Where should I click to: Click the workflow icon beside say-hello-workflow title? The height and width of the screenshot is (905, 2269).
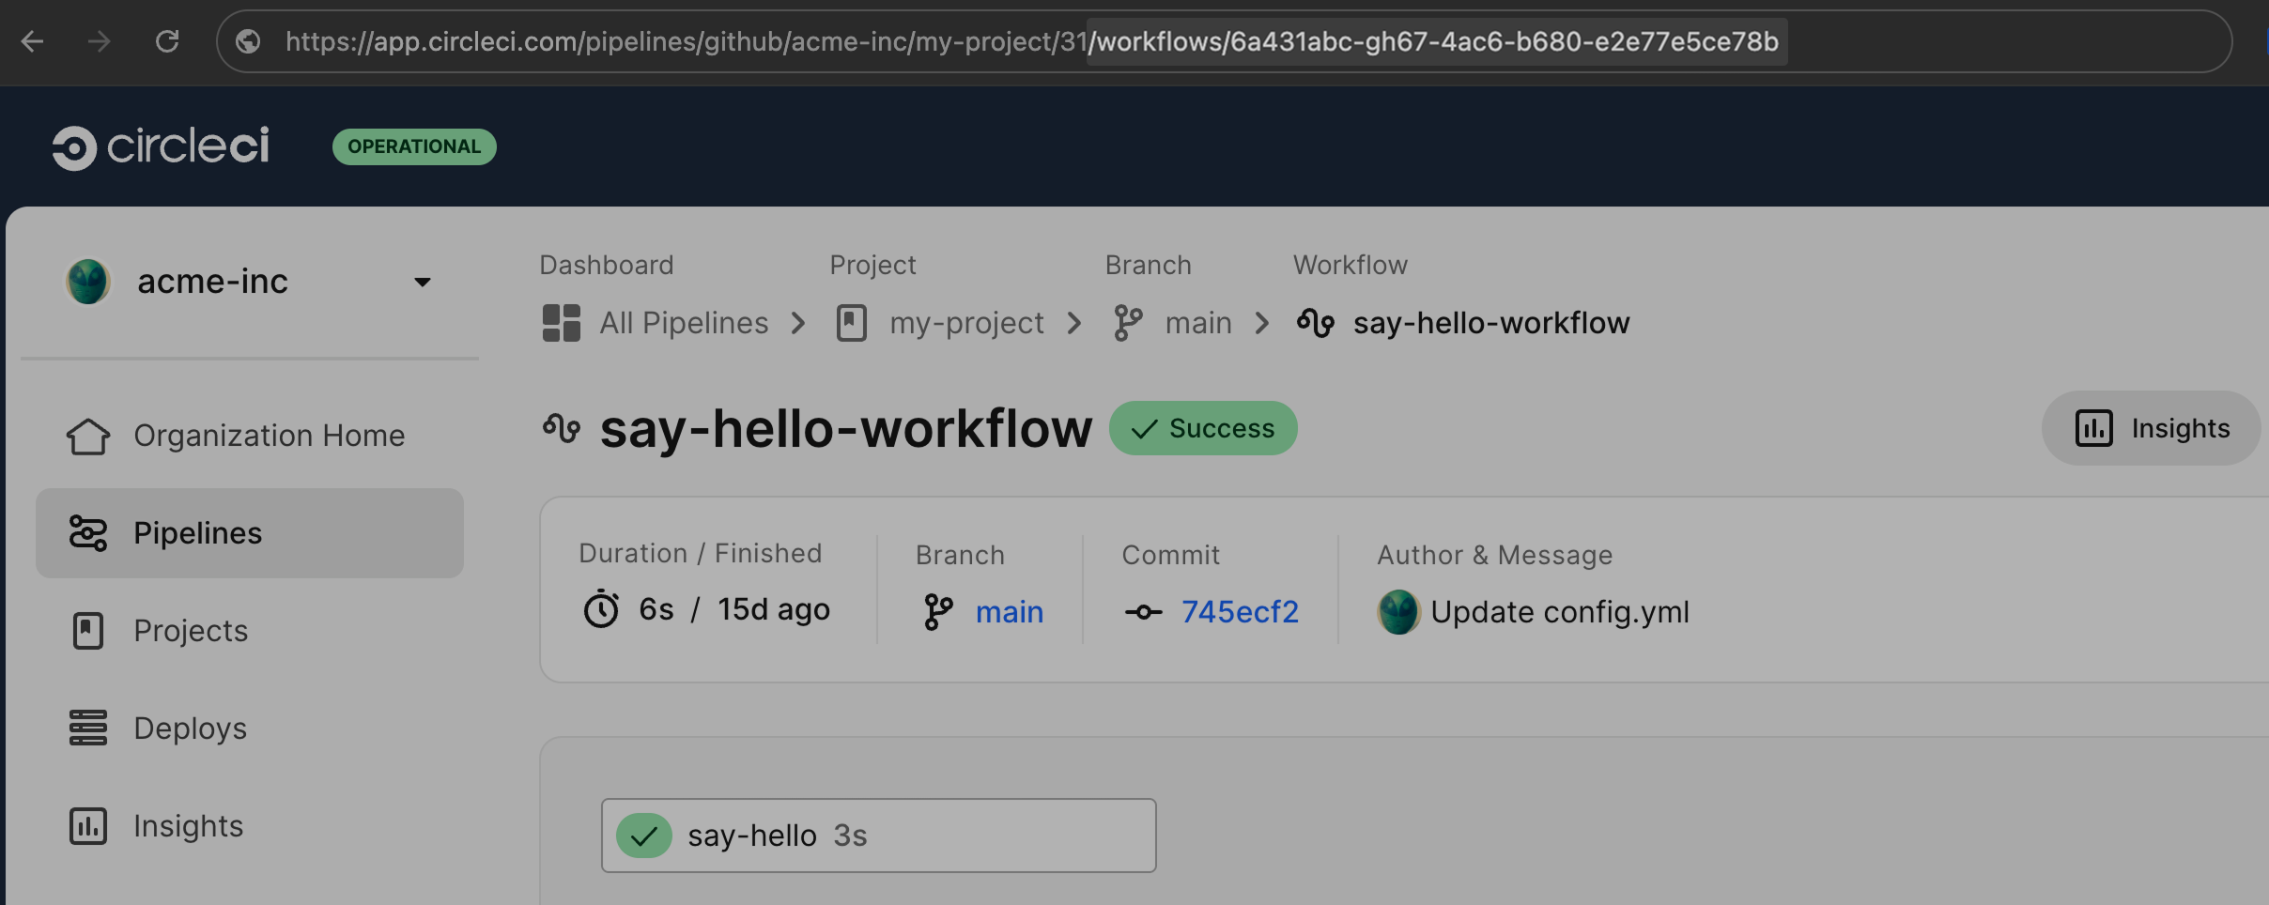point(562,429)
